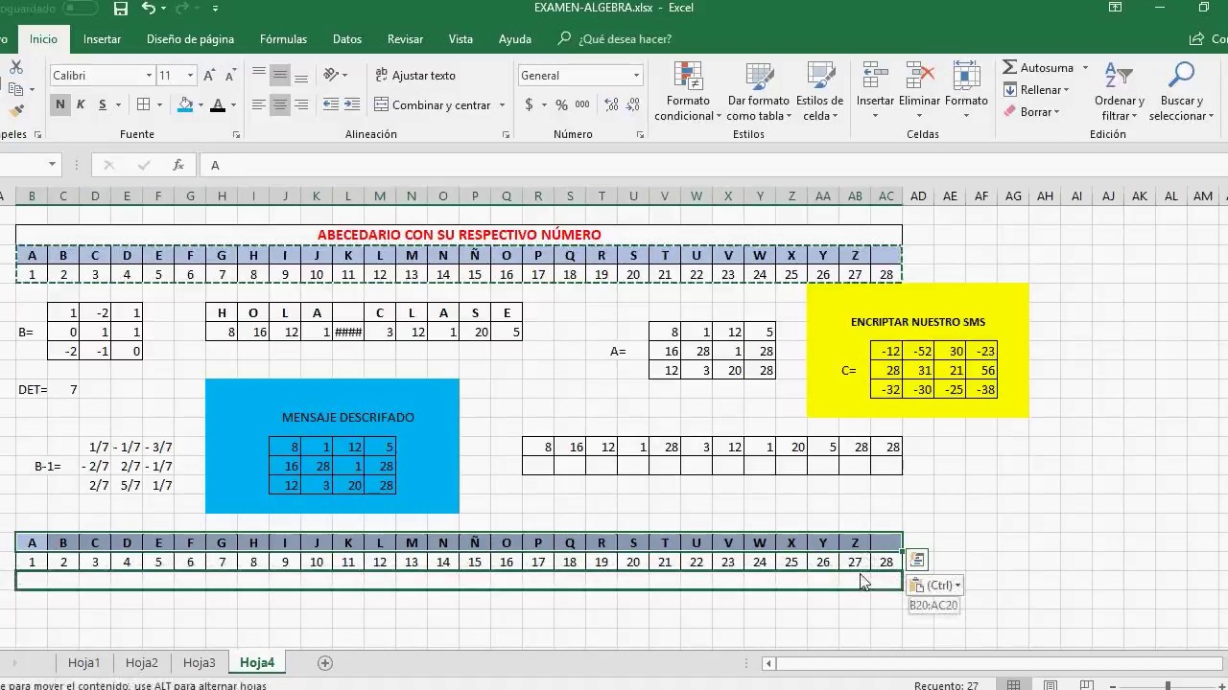Open fill color dropdown arrow
The height and width of the screenshot is (690, 1228).
pos(201,104)
